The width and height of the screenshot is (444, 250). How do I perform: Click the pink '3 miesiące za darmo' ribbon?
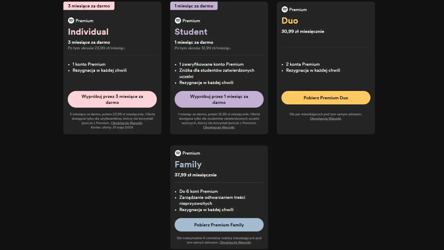[89, 6]
